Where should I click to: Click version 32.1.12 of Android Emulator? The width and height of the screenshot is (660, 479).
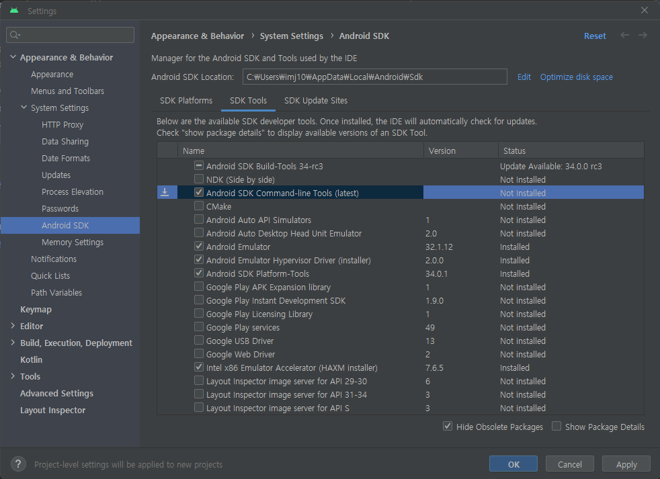click(x=439, y=247)
